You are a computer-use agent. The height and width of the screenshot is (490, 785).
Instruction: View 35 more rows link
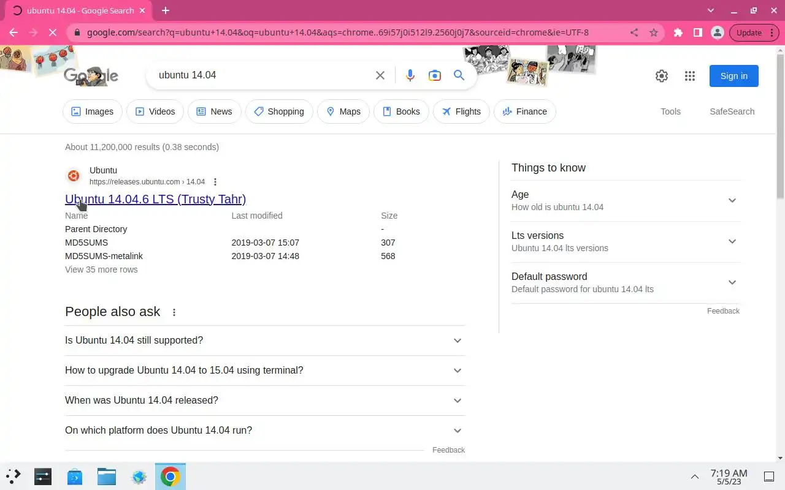pyautogui.click(x=101, y=269)
